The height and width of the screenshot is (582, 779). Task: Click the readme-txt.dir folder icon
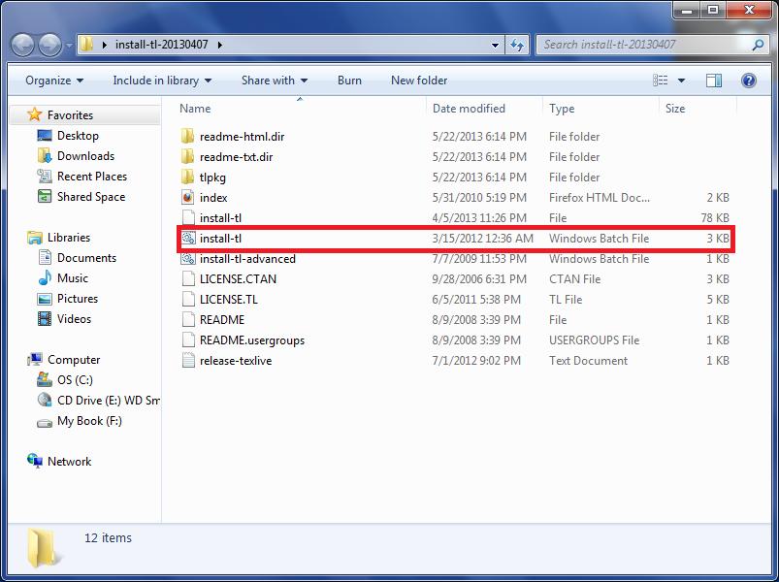point(188,156)
